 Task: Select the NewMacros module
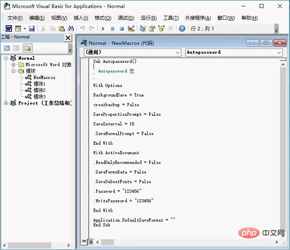click(x=44, y=78)
